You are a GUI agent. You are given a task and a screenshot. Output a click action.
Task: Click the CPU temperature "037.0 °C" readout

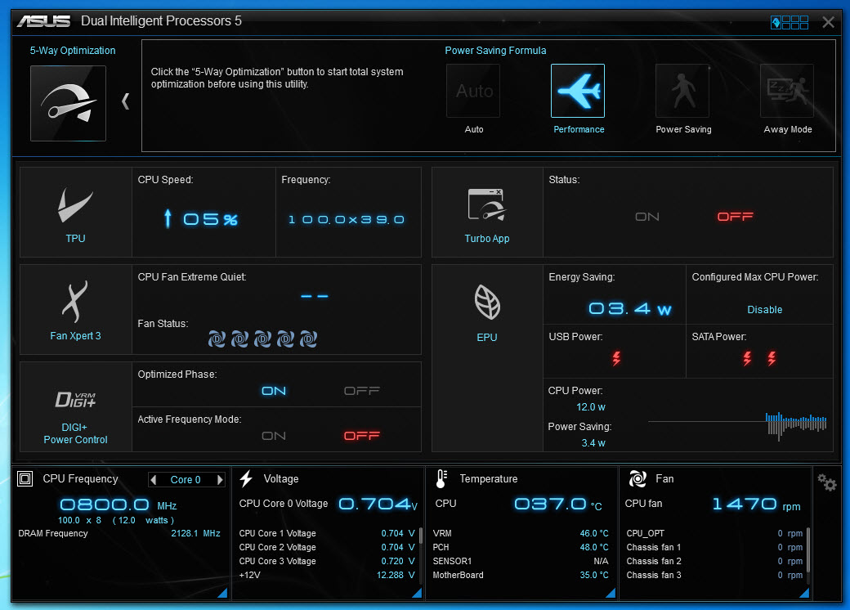558,505
